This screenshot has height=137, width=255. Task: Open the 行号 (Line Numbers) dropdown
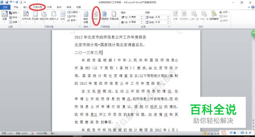(72, 16)
